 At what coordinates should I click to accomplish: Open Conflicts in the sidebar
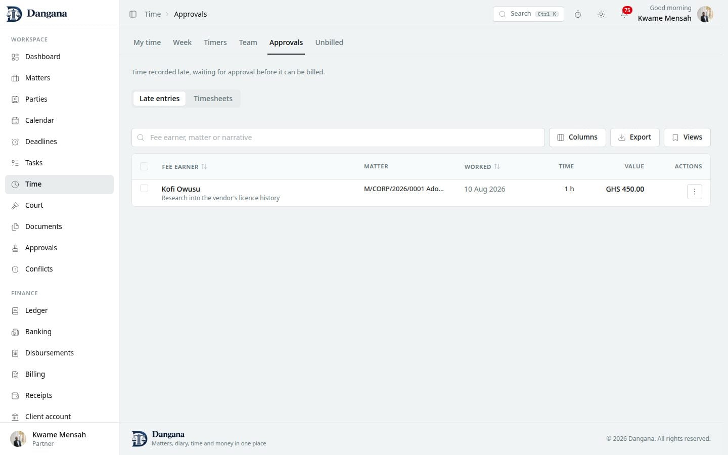tap(59, 269)
